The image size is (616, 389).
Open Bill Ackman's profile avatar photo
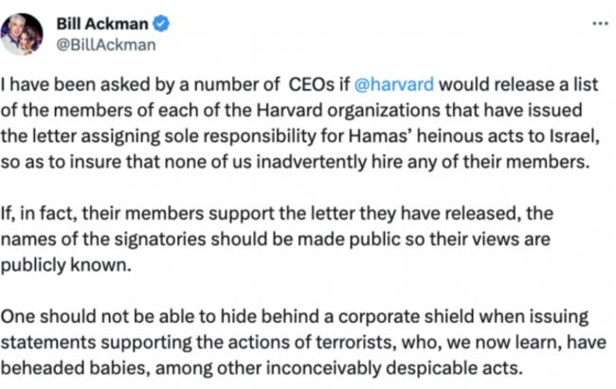[x=22, y=34]
